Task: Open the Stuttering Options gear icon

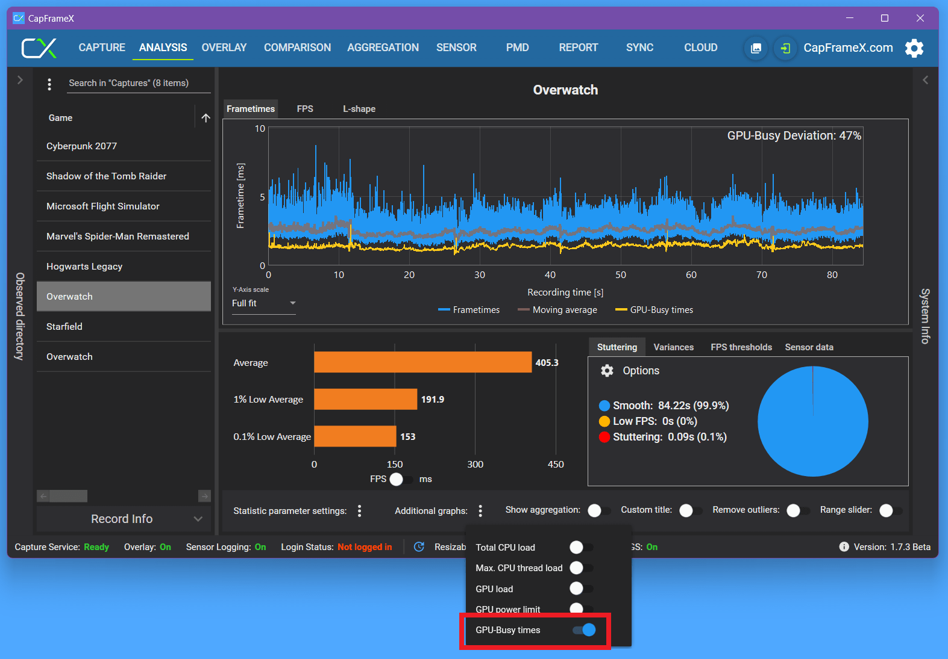Action: coord(607,371)
